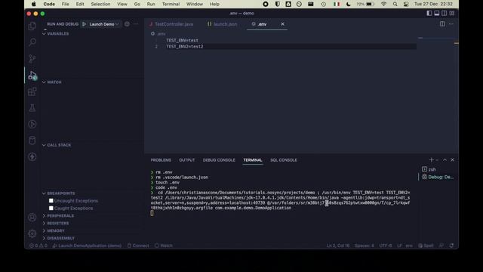
Task: Open the Terminal menu in menu bar
Action: (x=171, y=4)
